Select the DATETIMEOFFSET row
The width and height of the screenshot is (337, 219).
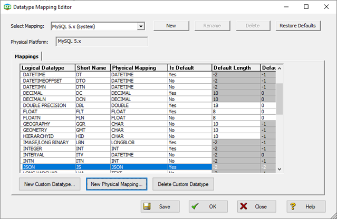148,81
